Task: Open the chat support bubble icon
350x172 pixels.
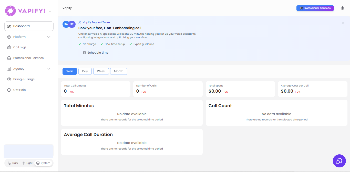Action: pos(339,161)
